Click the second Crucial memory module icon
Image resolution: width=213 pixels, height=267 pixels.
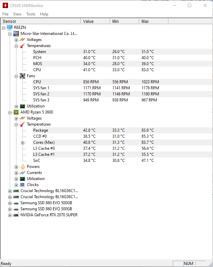click(x=16, y=197)
